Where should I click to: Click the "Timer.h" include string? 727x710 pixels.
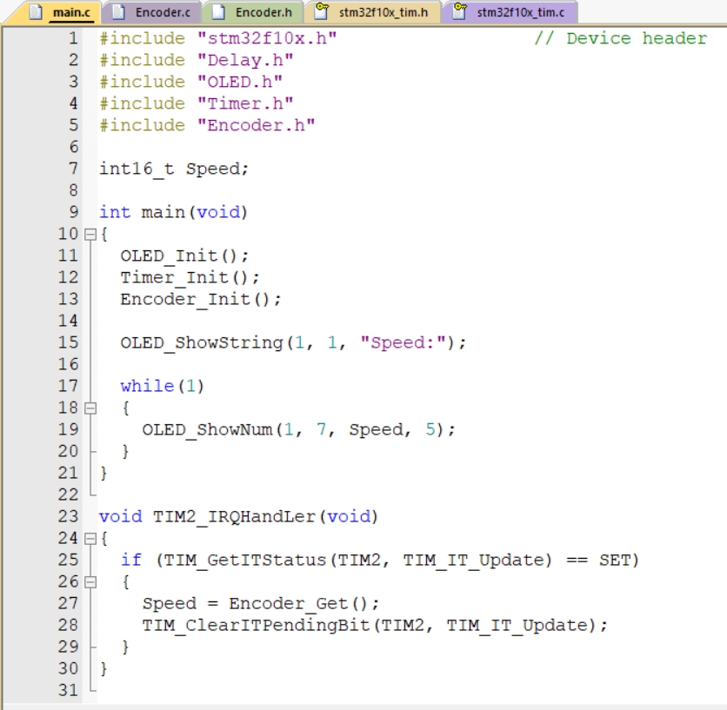click(245, 103)
